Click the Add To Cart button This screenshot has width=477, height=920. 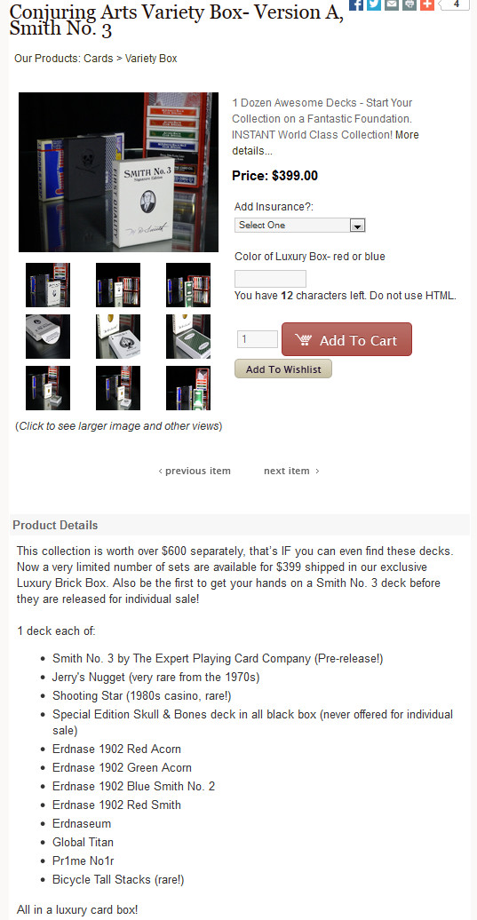(346, 339)
